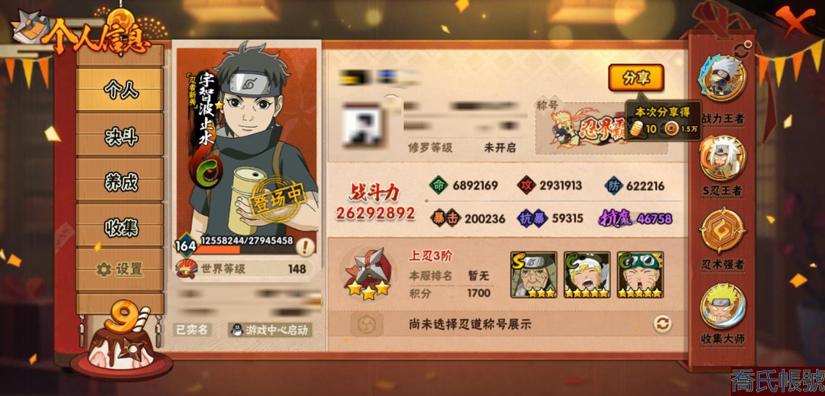Open the 养成 tab
This screenshot has height=396, width=825.
[120, 181]
